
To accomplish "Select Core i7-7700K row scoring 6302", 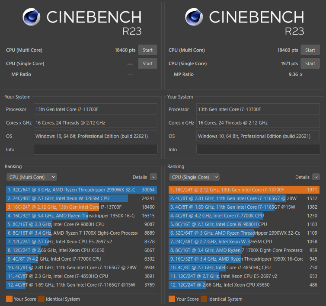I will coord(81,259).
